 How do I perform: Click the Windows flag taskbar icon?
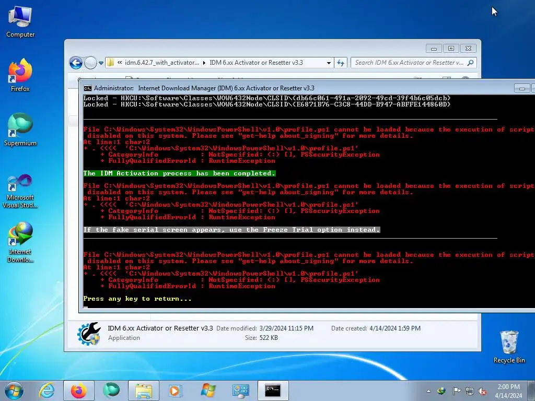coord(208,391)
